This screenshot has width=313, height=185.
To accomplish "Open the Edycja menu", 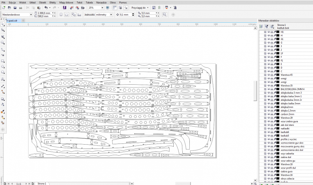I will [x=12, y=2].
